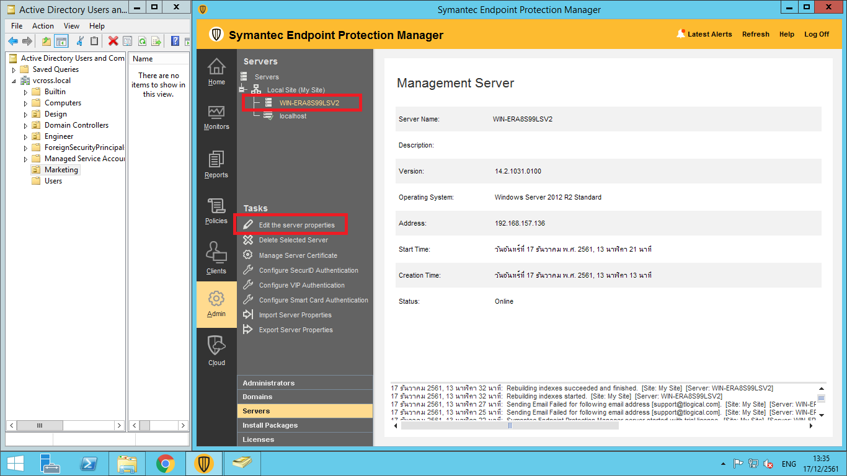The height and width of the screenshot is (476, 847).
Task: Open the Action menu
Action: pos(43,26)
